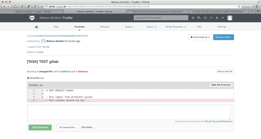Switch to the first blurred browser tab
The width and height of the screenshot is (261, 139).
coord(32,11)
